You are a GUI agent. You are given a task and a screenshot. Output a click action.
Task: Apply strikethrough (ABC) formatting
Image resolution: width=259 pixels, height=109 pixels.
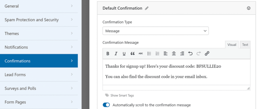point(141,54)
